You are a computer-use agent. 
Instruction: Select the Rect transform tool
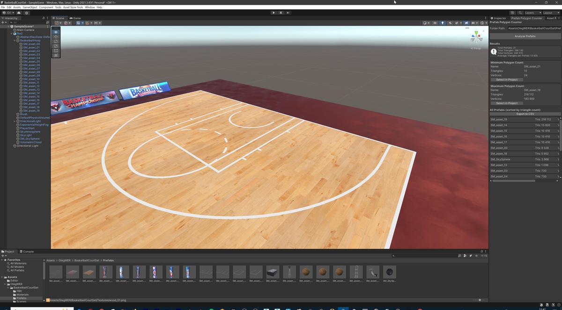tap(56, 50)
